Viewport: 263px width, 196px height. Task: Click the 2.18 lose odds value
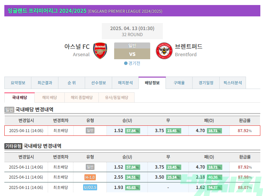point(200,177)
